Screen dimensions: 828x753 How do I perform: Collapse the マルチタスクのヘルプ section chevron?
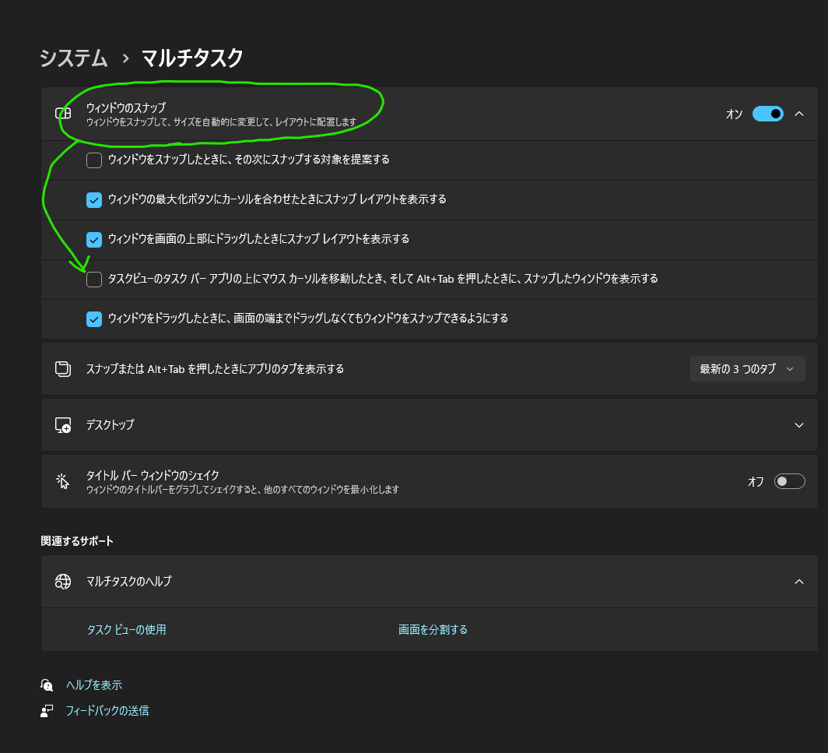[799, 582]
